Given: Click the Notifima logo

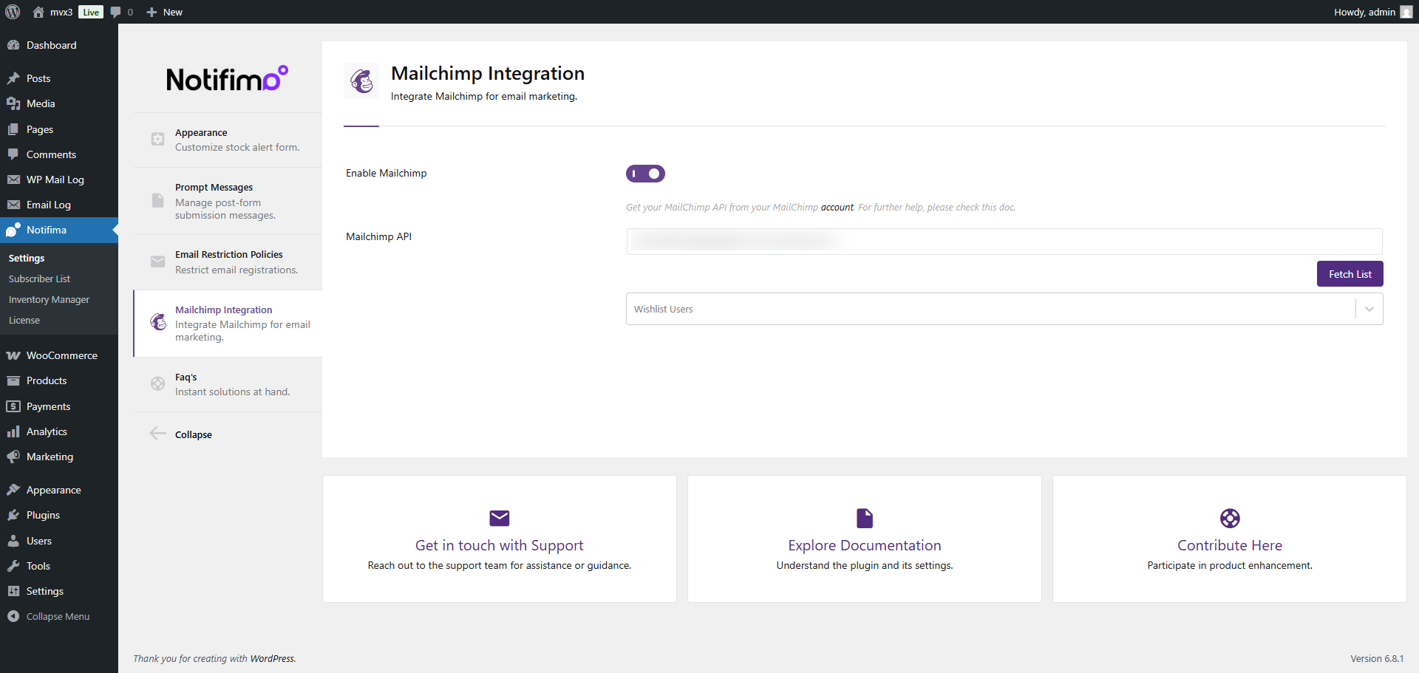Looking at the screenshot, I should [227, 78].
